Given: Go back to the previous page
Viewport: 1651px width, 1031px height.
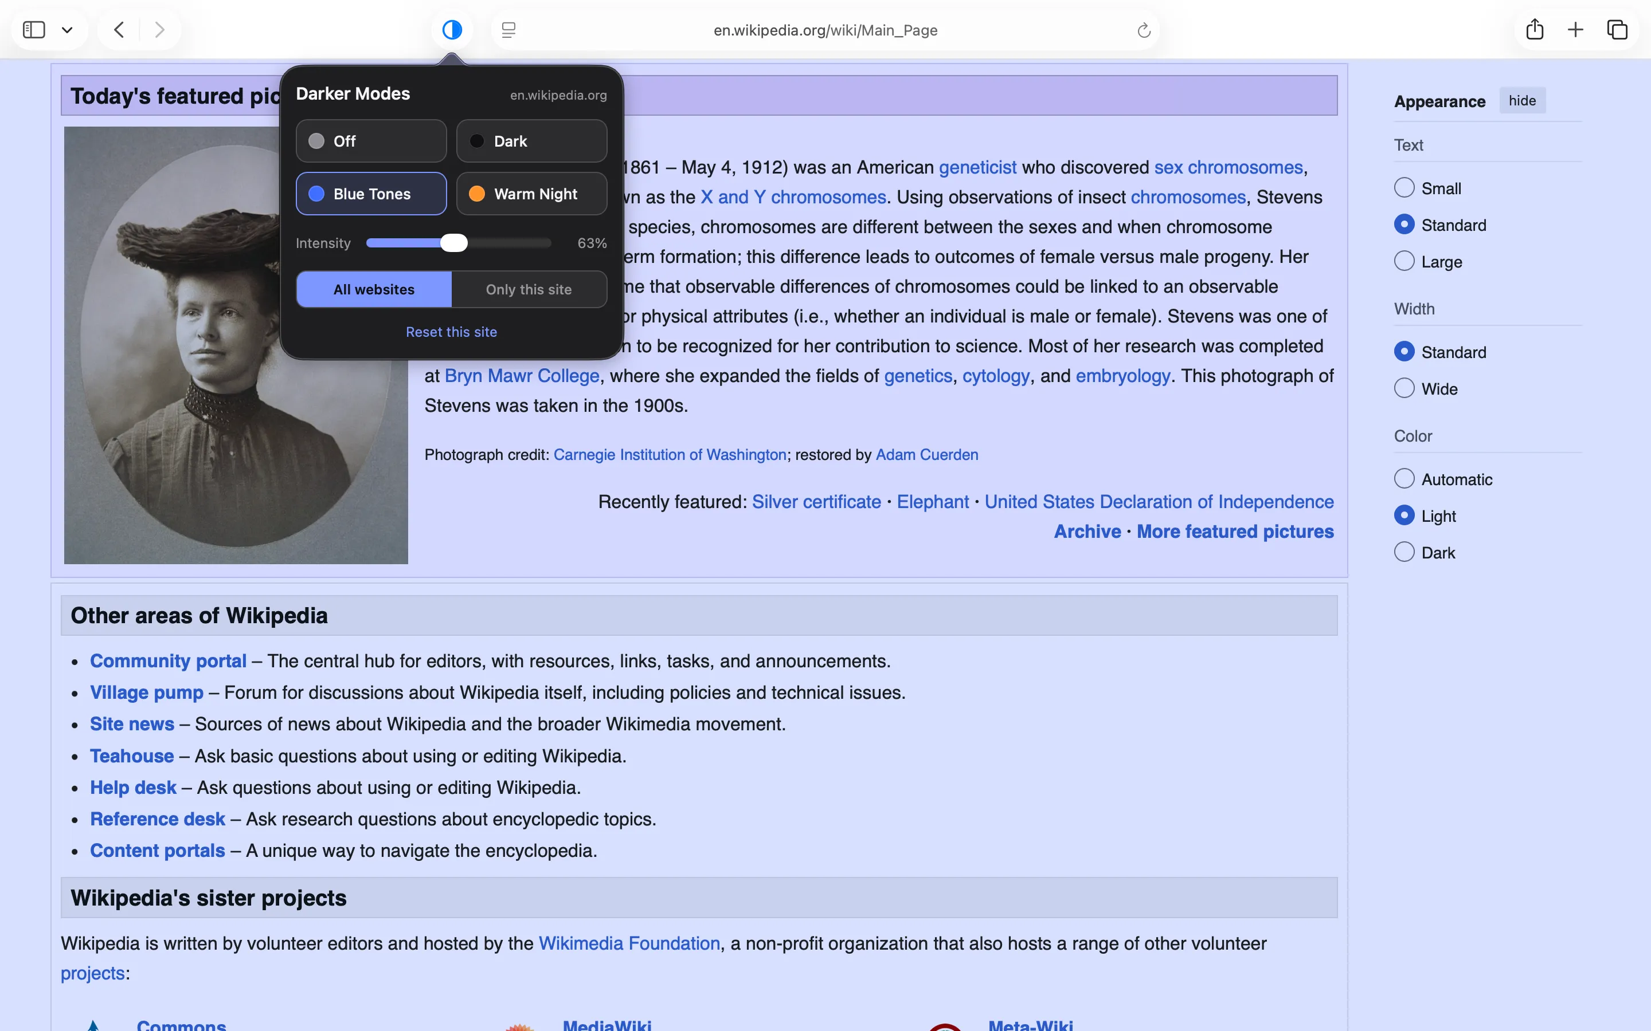Looking at the screenshot, I should [119, 30].
